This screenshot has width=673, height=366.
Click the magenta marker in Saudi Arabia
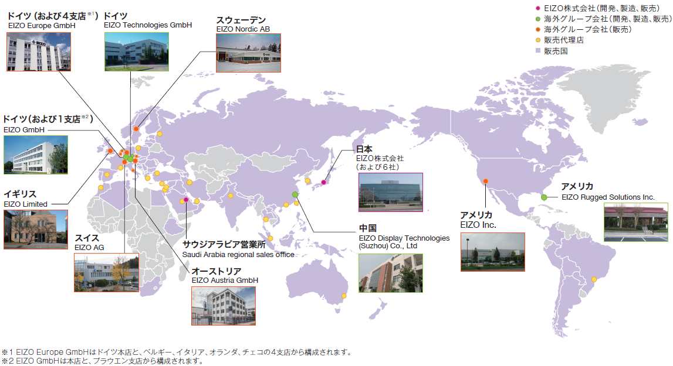(x=186, y=200)
